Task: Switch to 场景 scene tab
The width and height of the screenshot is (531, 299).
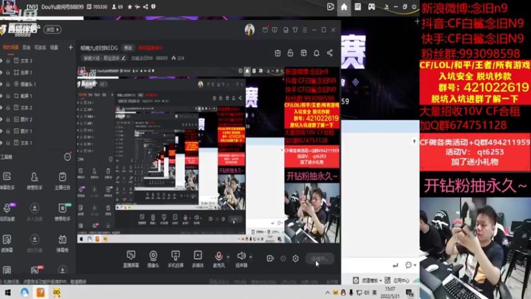Action: 54,47
